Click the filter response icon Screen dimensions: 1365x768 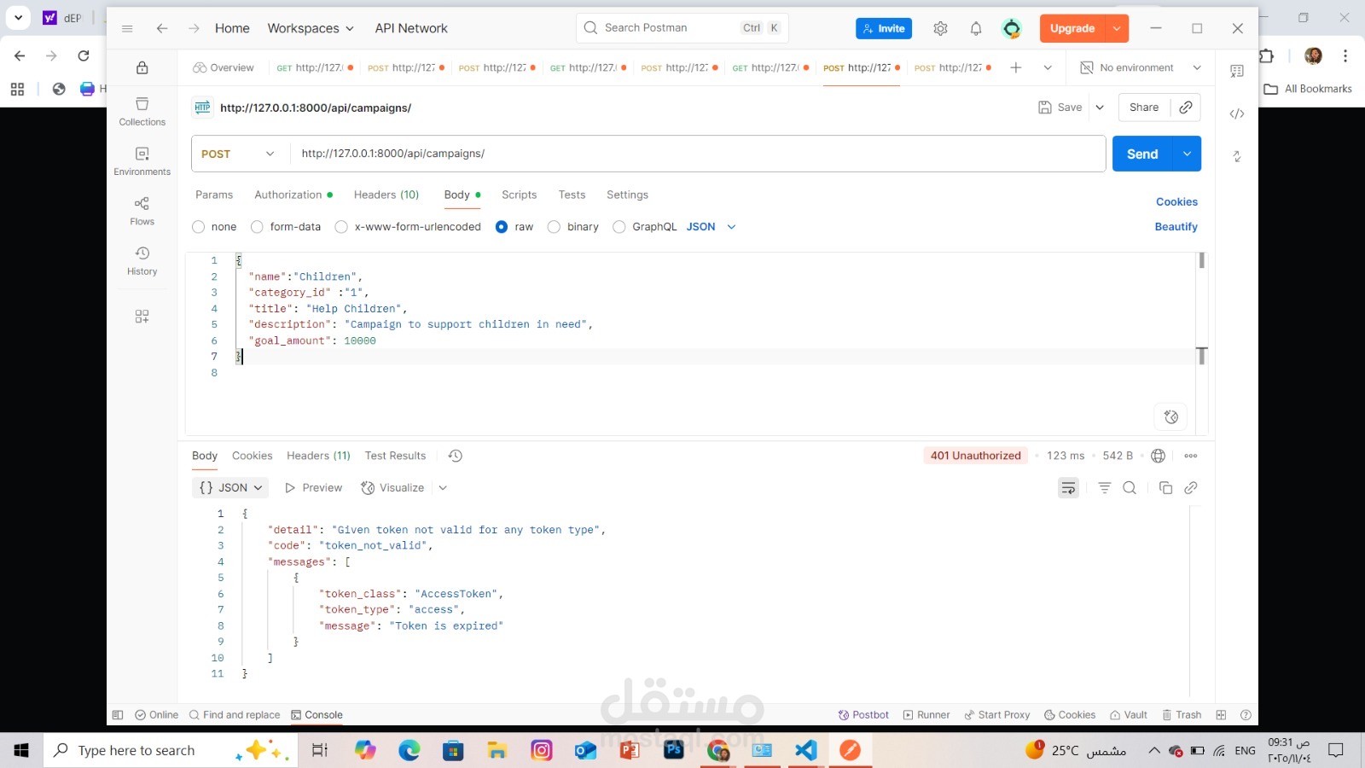coord(1105,488)
